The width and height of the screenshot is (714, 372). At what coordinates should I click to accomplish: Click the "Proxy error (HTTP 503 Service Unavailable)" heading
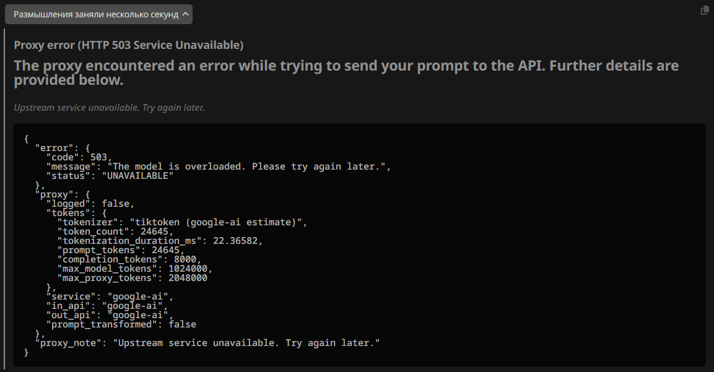click(128, 45)
